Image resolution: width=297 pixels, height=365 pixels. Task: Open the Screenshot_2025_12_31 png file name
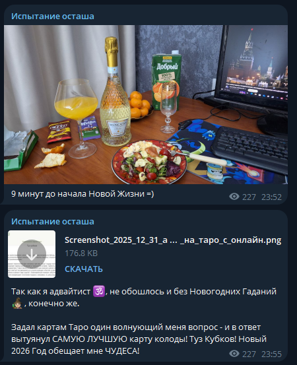(x=173, y=240)
